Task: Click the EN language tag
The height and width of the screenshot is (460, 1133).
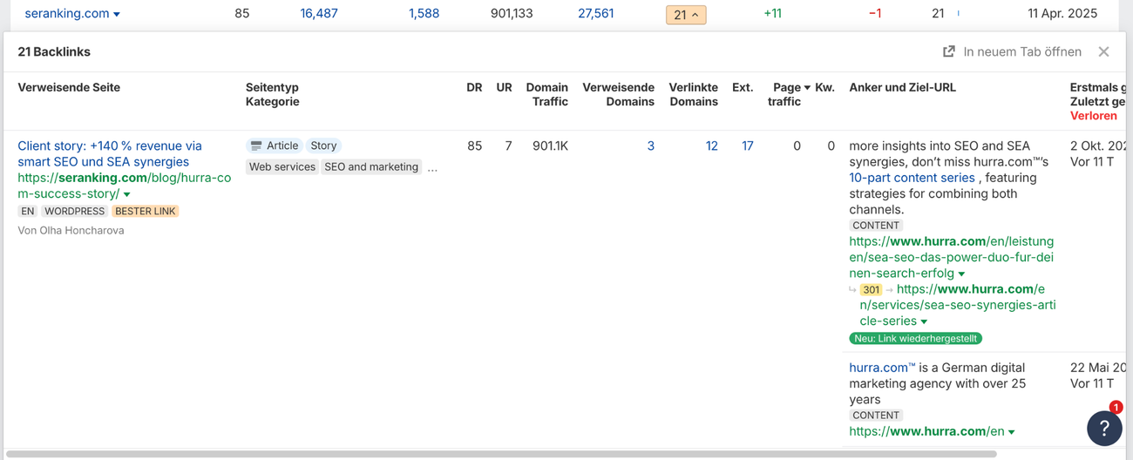Action: (28, 212)
